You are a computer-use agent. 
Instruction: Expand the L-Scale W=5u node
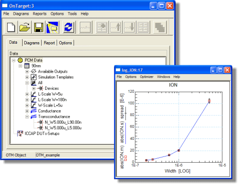(x=27, y=94)
